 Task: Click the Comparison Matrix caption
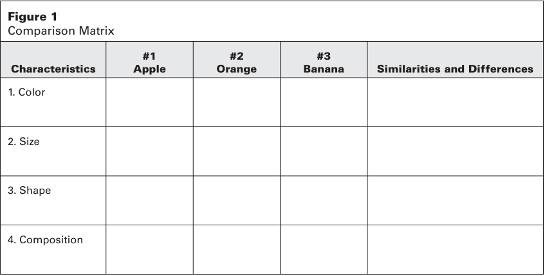click(x=60, y=30)
